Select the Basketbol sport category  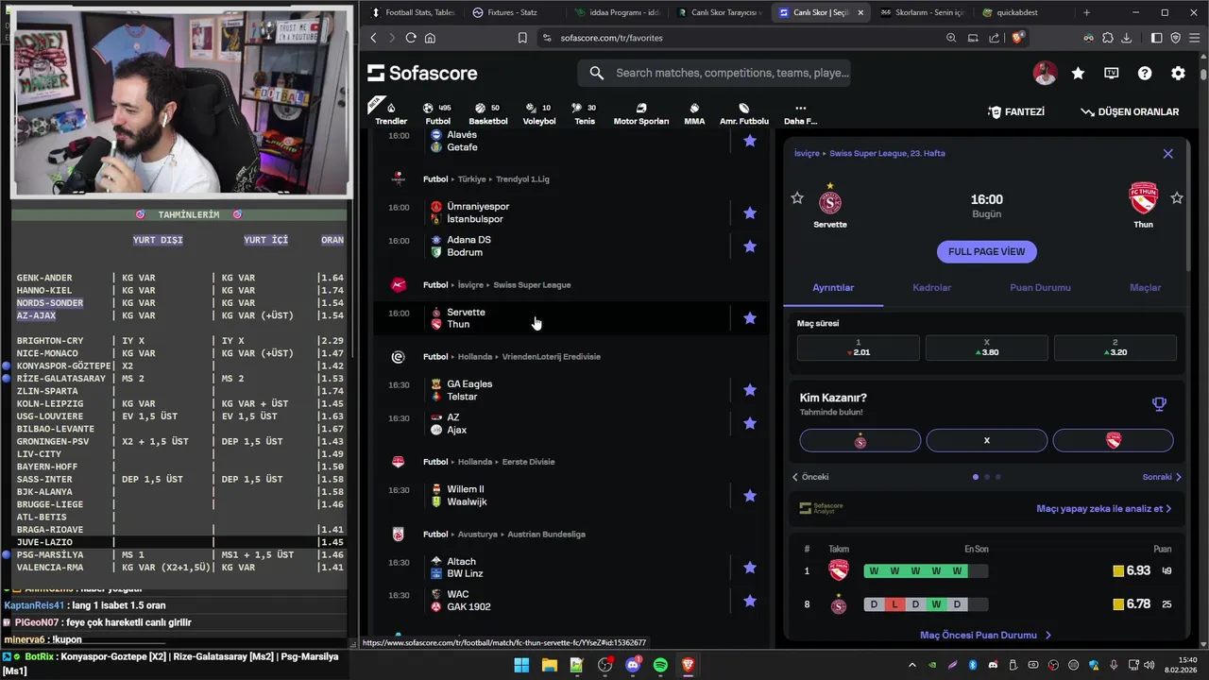click(x=488, y=113)
